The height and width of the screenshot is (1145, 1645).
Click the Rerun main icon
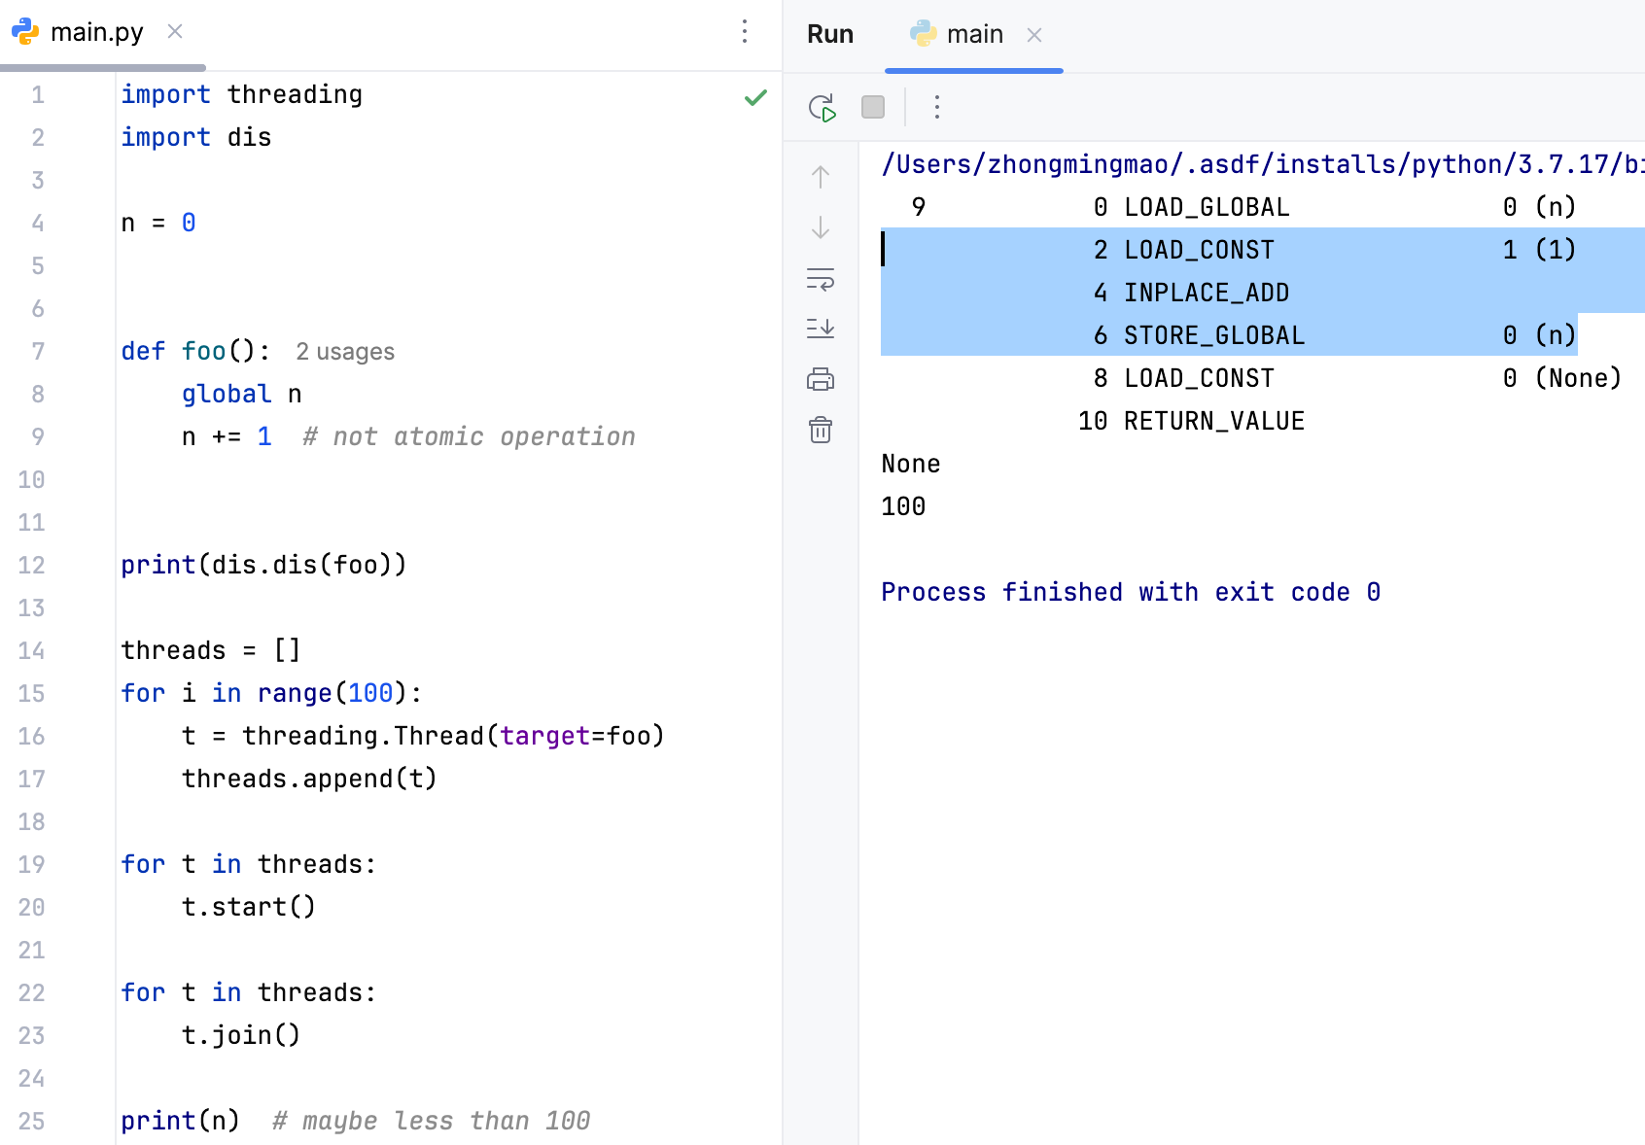pos(822,107)
